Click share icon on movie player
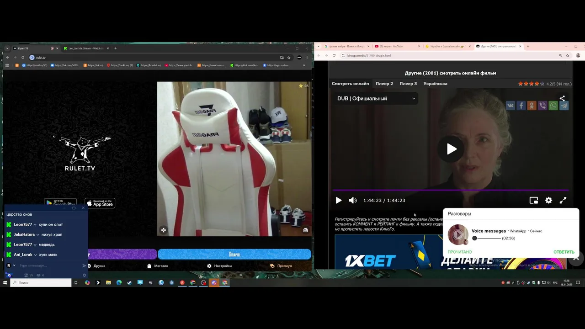This screenshot has height=329, width=585. [562, 98]
